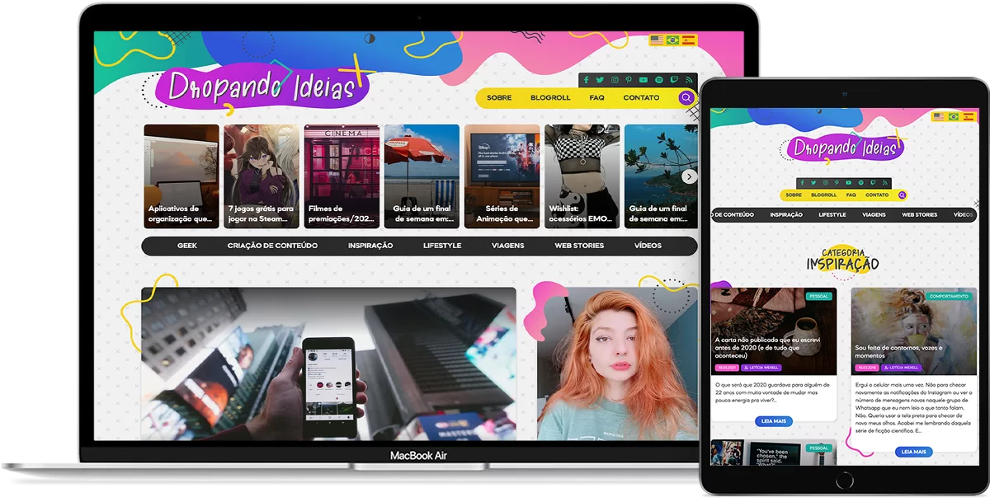Open the anime 7 jogos grátis carousel card
This screenshot has height=502, width=990.
pyautogui.click(x=262, y=176)
